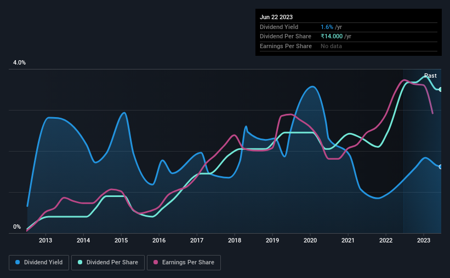450x278 pixels.
Task: Select the 2020 x-axis label
Action: coord(310,240)
